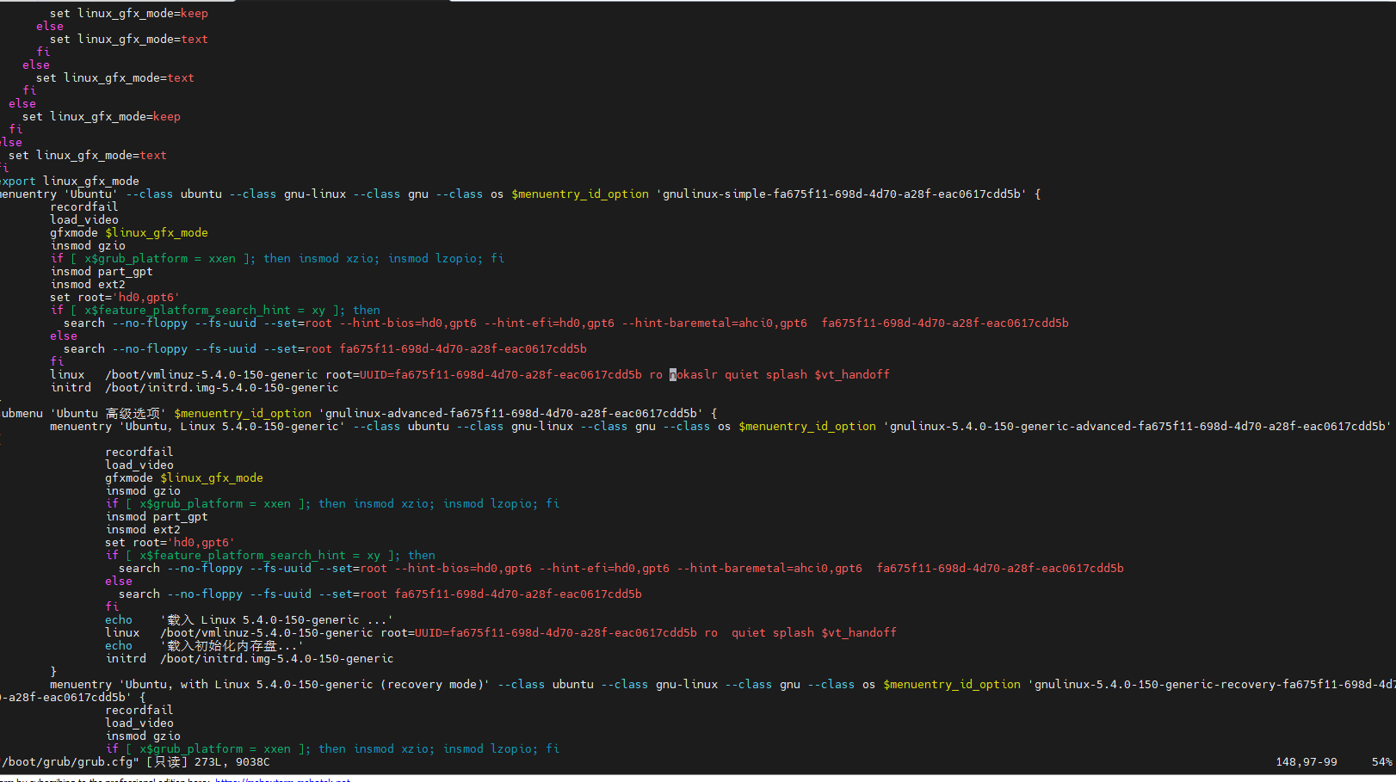Click the '273L, 9038C' file size readout

pyautogui.click(x=232, y=762)
